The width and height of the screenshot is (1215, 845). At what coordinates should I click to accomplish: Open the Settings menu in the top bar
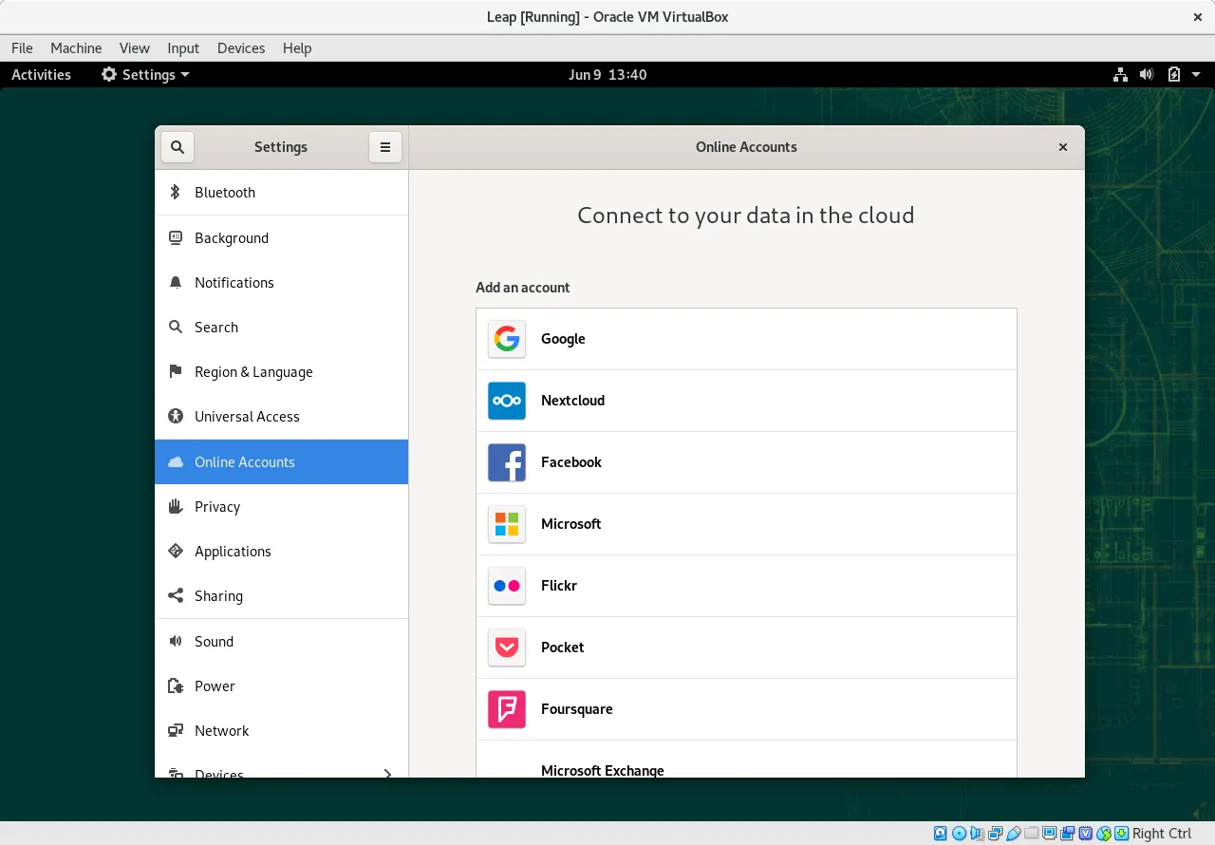point(144,74)
